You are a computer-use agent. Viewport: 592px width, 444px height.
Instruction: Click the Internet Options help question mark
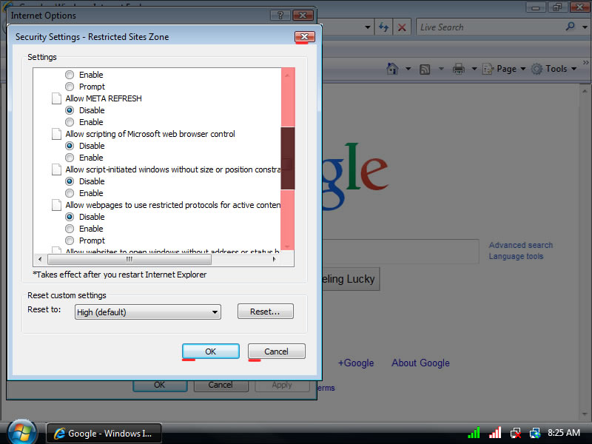tap(280, 15)
